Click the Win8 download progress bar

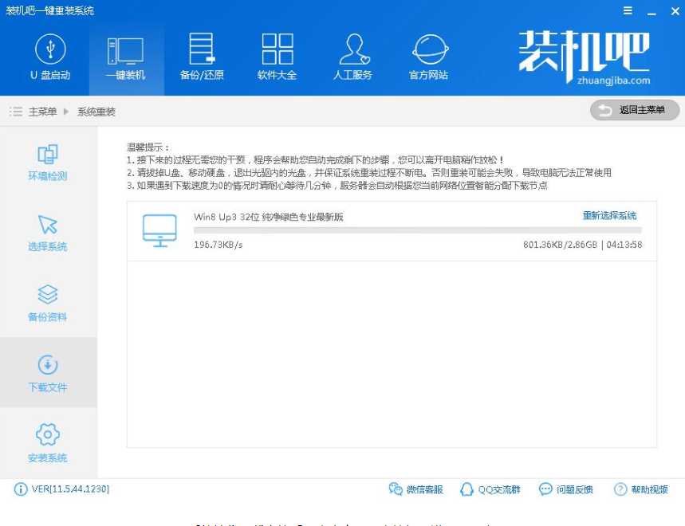(x=415, y=230)
